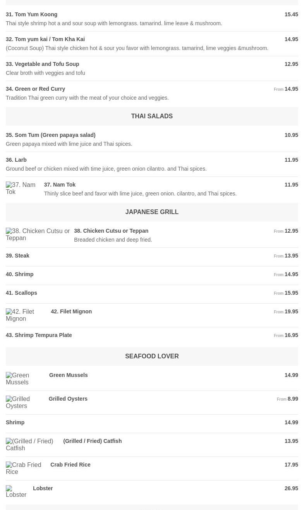304x510 pixels.
Task: Click the Lobster price 26.95
Action: 291,488
